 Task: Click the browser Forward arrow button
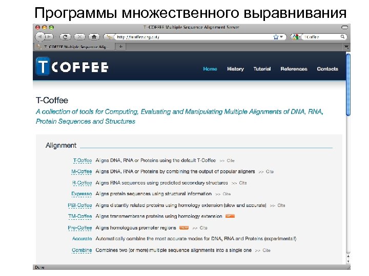49,37
